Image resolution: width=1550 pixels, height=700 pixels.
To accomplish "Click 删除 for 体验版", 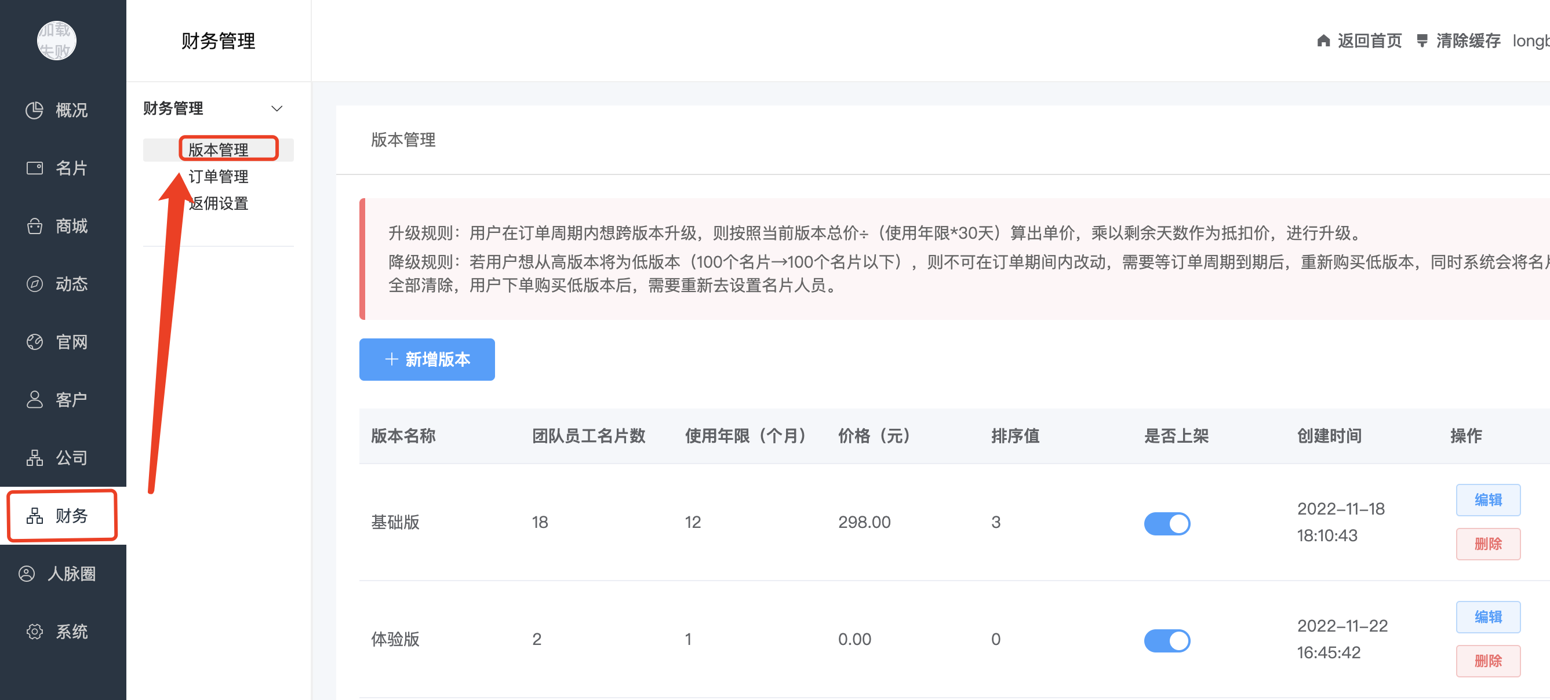I will [x=1487, y=661].
